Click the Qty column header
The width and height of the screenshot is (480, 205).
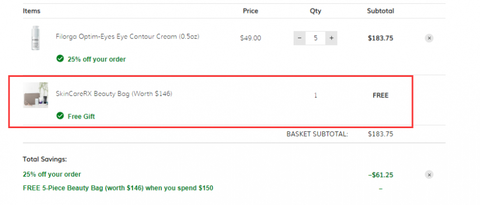[315, 11]
